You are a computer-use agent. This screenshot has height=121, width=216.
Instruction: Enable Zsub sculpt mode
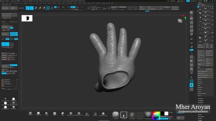click(77, 7)
